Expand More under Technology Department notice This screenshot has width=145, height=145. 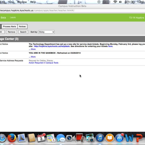point(32,49)
